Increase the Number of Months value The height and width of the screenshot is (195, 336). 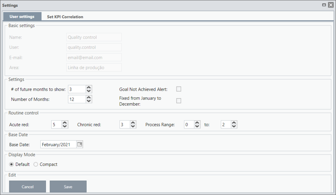coord(89,97)
